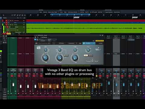Mute the selected gray mixer channel
The width and height of the screenshot is (145, 109).
point(115,76)
